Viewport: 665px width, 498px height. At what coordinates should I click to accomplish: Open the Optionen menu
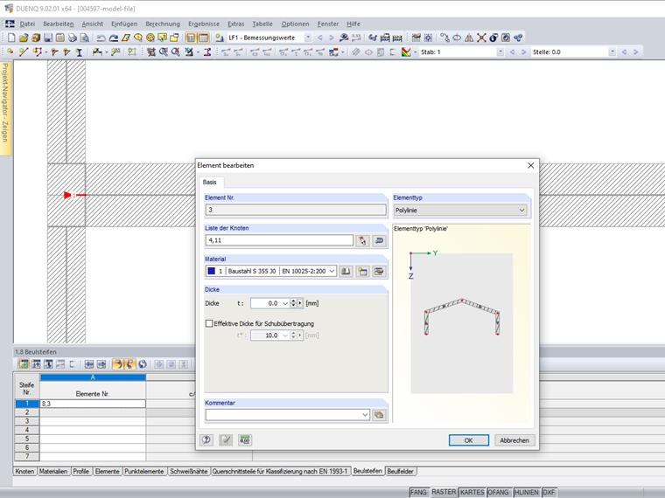(295, 24)
